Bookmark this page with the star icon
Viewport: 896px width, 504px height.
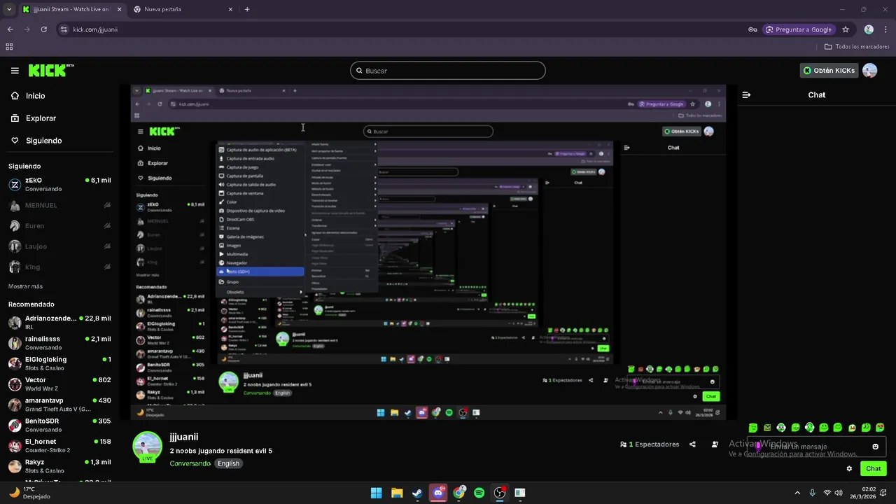(846, 29)
